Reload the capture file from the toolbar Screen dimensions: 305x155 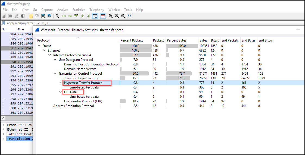click(x=49, y=16)
